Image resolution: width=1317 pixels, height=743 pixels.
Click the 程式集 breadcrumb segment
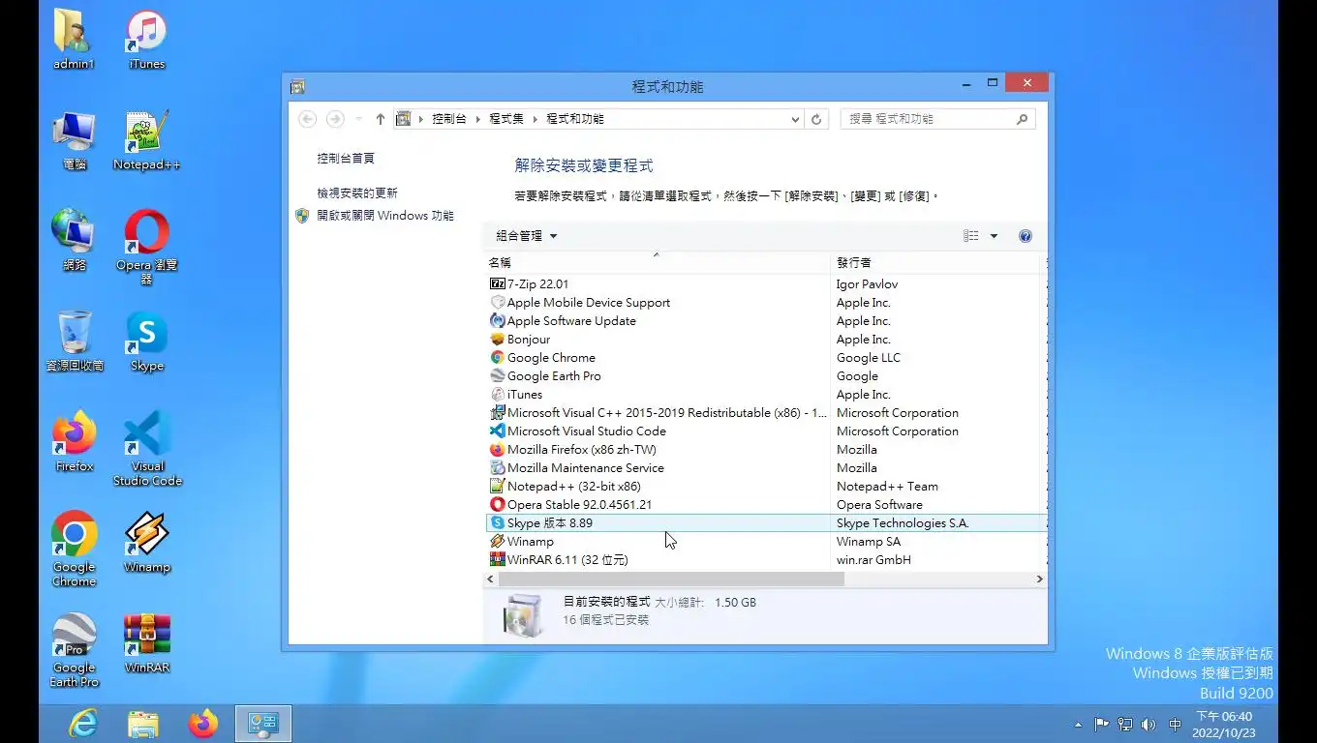[x=506, y=119]
